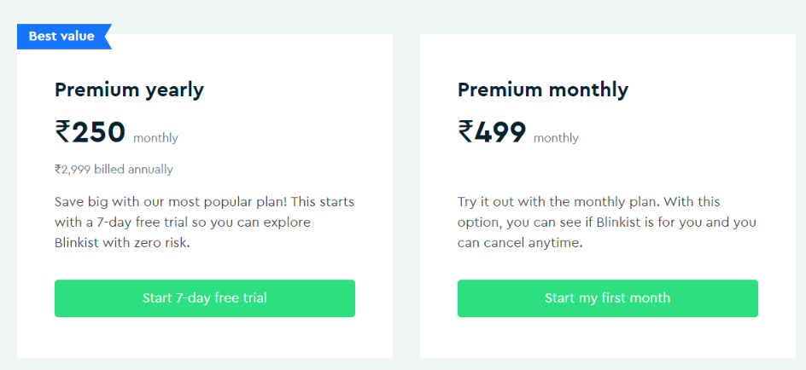The image size is (806, 370).
Task: Select the Premium monthly heading
Action: (542, 90)
